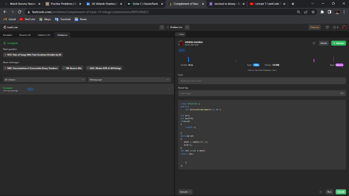
Task: Click the tab search down chevron
Action: coord(312,4)
